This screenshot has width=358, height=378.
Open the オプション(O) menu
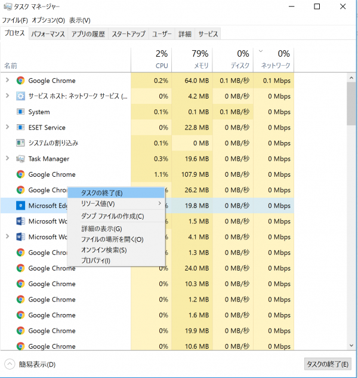[48, 20]
